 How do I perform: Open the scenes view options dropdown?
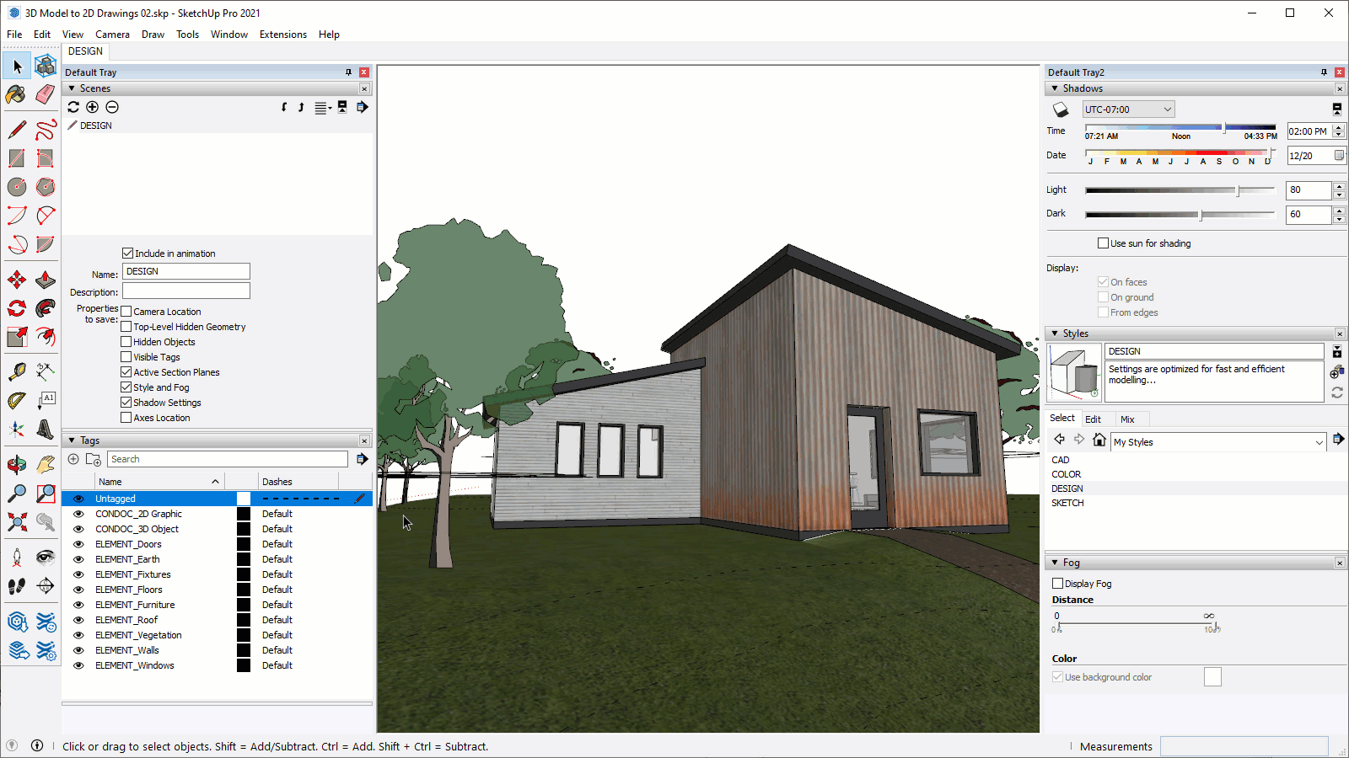[323, 108]
